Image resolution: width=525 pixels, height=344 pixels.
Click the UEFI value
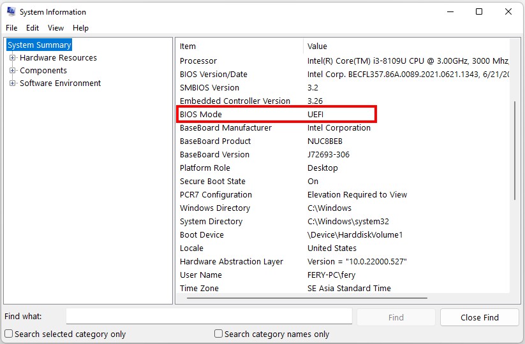click(315, 114)
